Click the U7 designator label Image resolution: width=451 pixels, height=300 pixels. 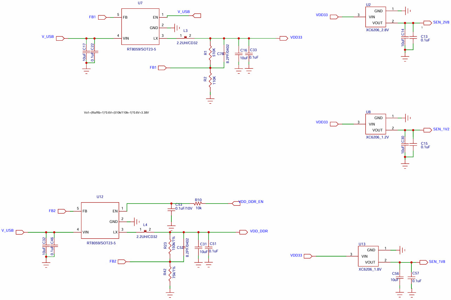[x=140, y=3]
